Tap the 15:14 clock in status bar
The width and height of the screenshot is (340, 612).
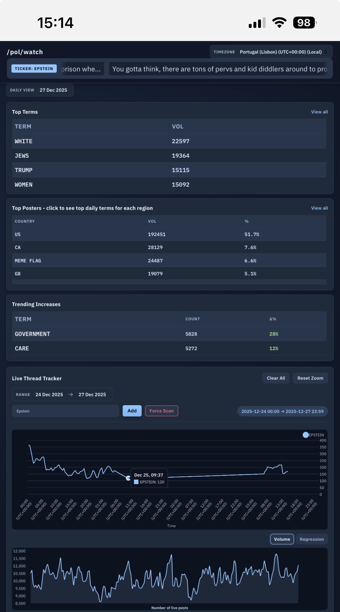pos(55,23)
